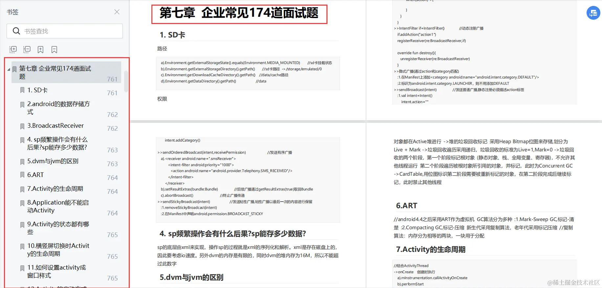Click bookmark icon beside 6.ART
602x288 pixels.
pos(22,175)
